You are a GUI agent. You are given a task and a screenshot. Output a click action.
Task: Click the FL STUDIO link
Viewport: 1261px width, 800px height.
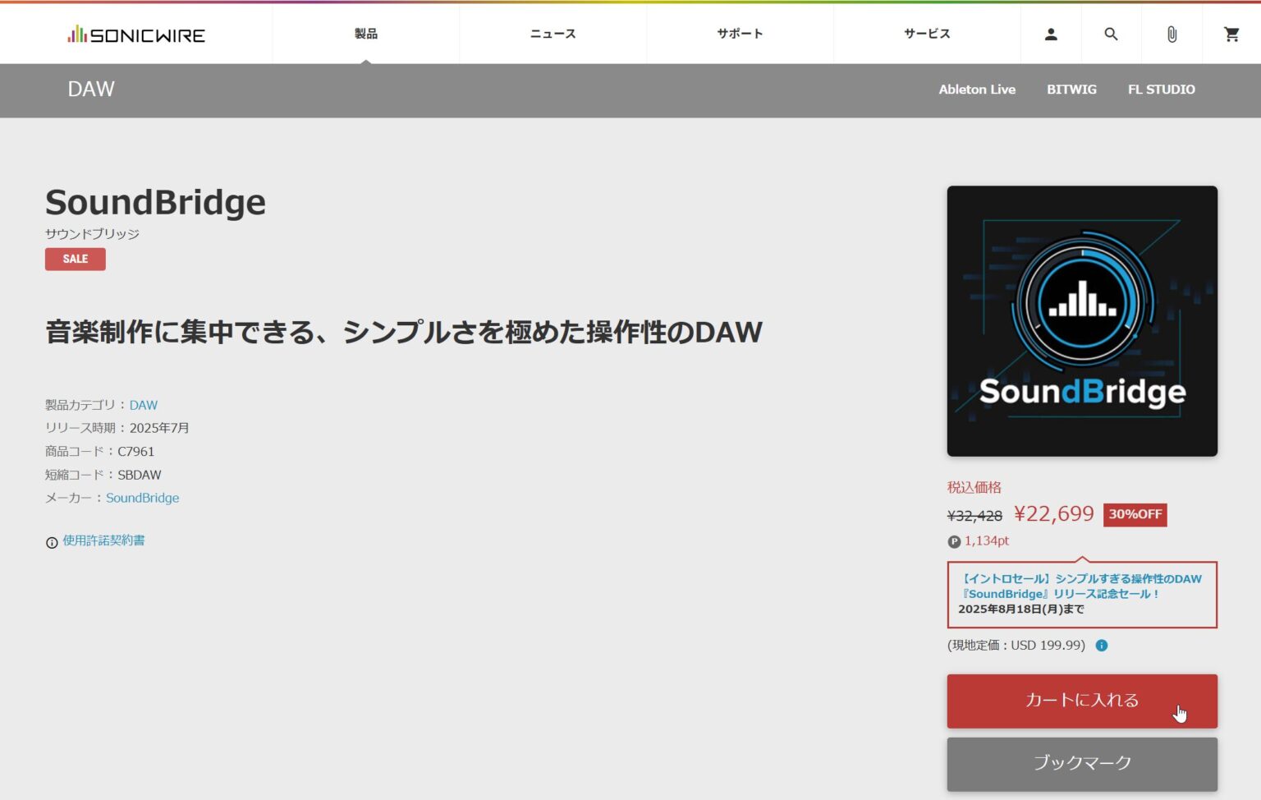pyautogui.click(x=1162, y=90)
